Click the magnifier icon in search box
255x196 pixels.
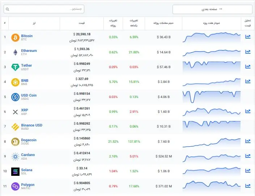8,9
